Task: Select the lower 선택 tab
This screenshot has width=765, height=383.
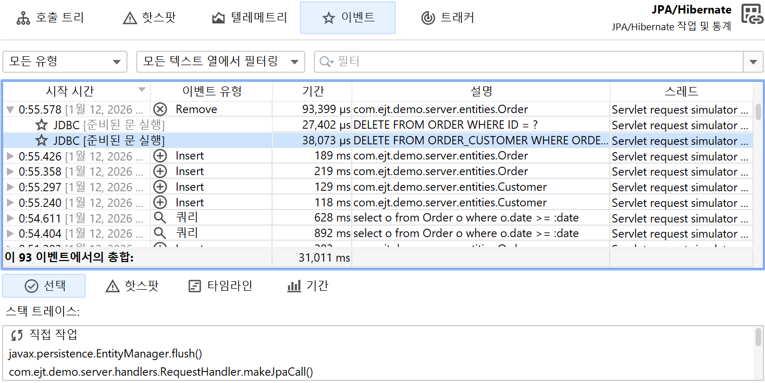Action: [x=44, y=286]
